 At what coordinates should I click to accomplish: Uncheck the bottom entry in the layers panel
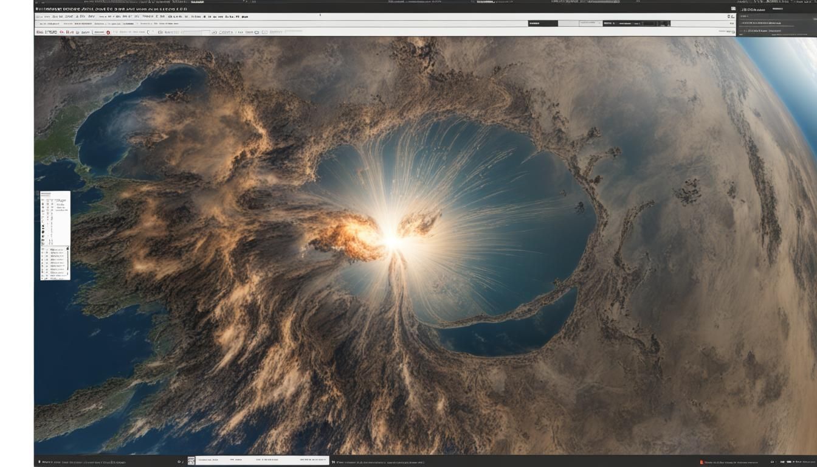click(x=43, y=278)
